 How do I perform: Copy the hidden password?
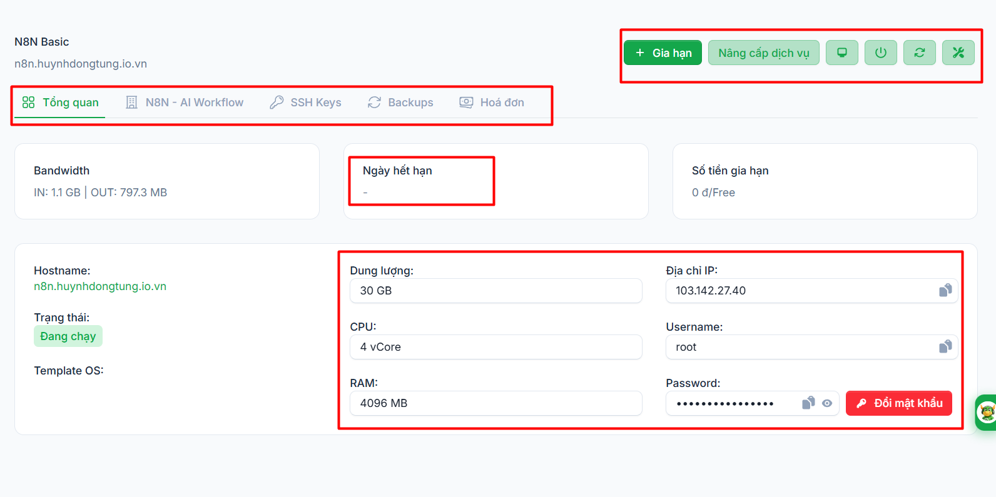[x=808, y=403]
